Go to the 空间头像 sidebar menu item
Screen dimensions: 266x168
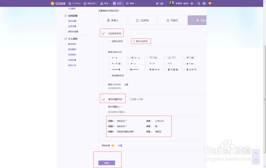coord(72,60)
